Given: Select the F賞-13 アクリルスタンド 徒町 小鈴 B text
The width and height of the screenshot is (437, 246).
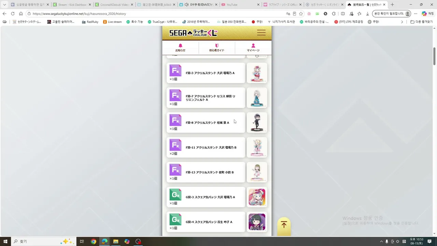Looking at the screenshot, I should (210, 173).
